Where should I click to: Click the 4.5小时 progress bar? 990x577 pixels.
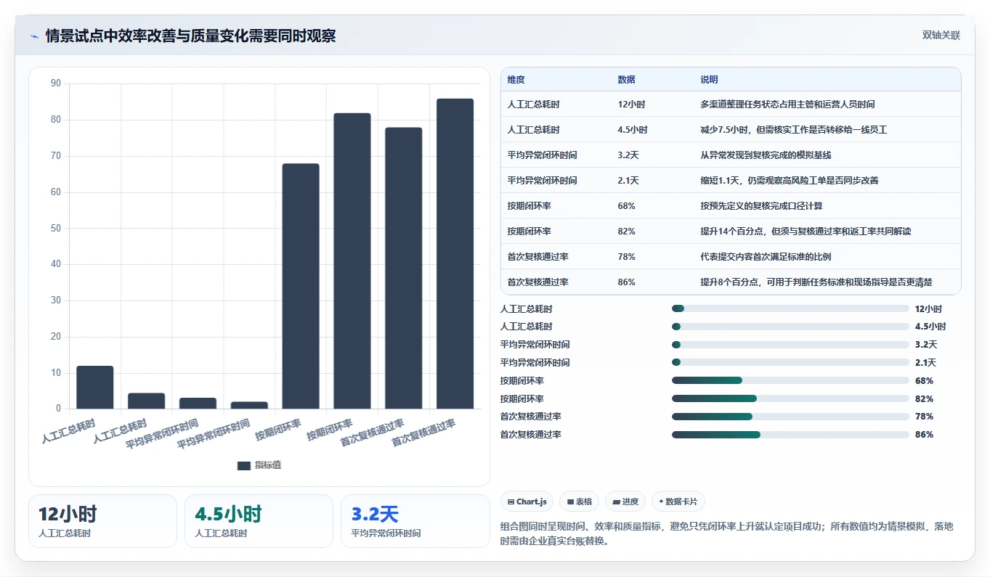coord(790,327)
